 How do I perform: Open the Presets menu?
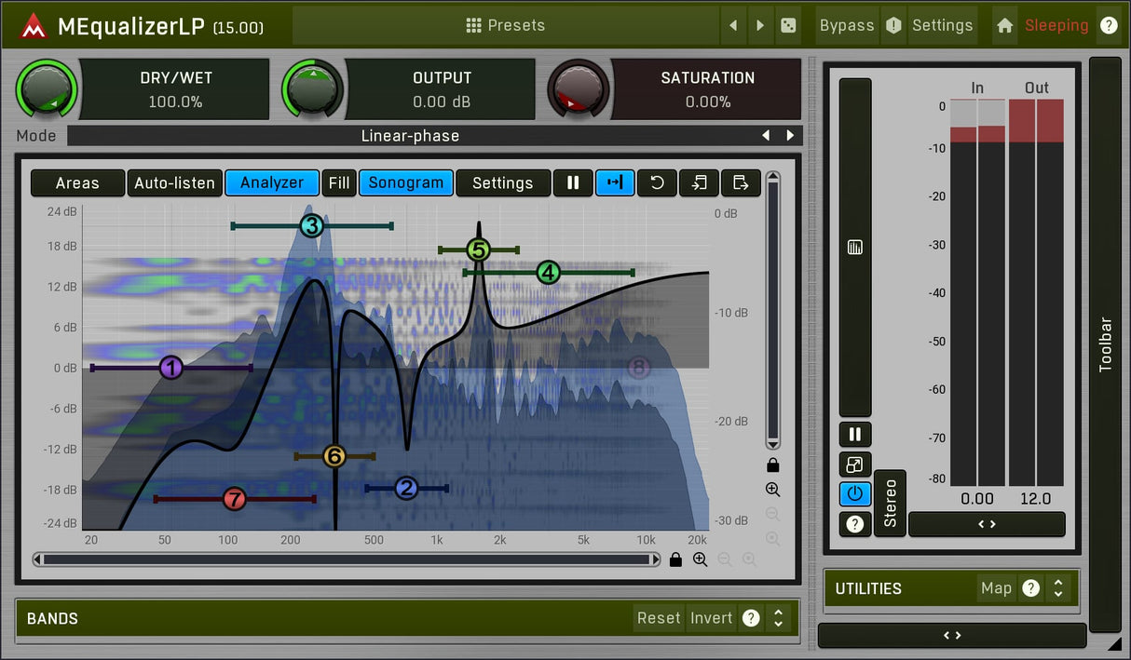tap(506, 26)
